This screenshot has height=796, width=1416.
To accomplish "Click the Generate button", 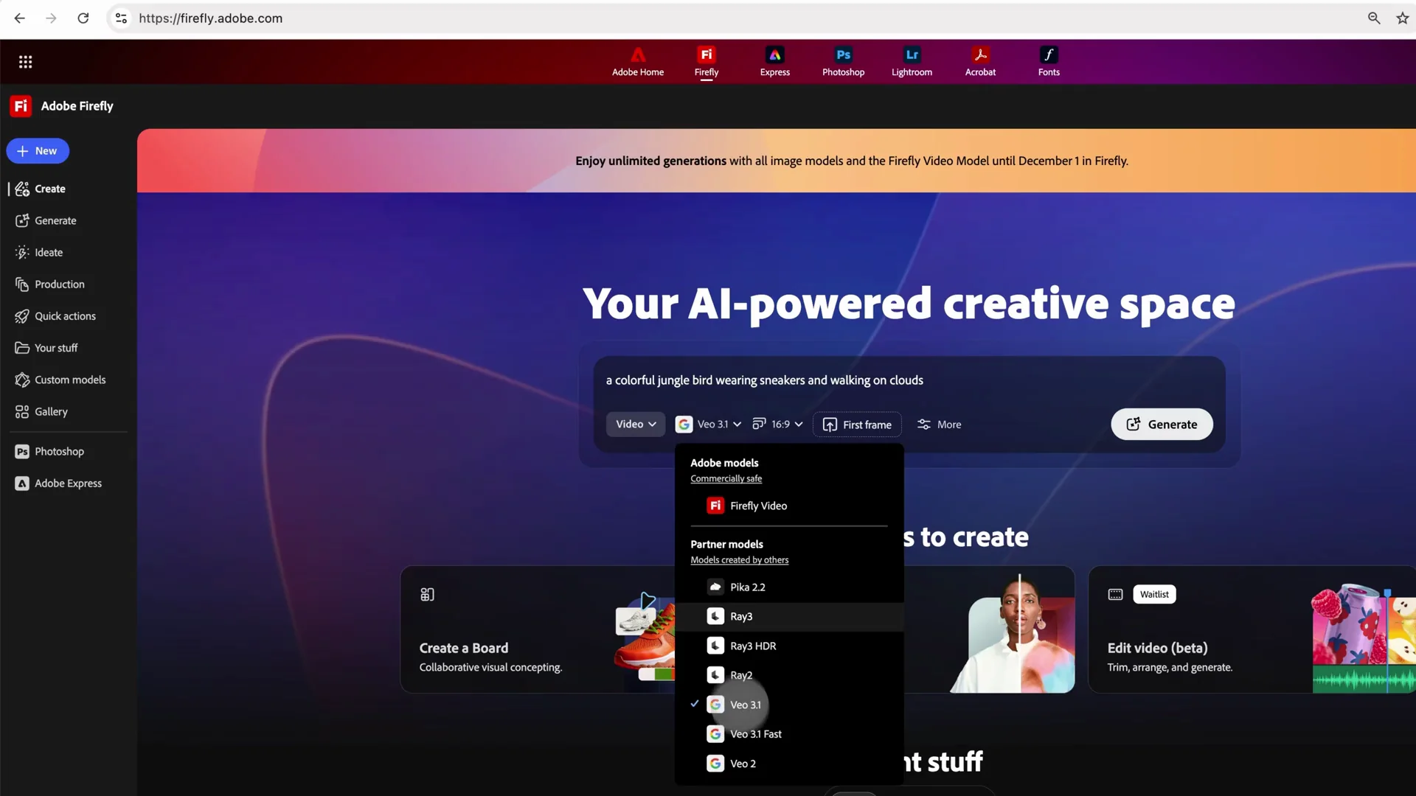I will (x=1162, y=424).
